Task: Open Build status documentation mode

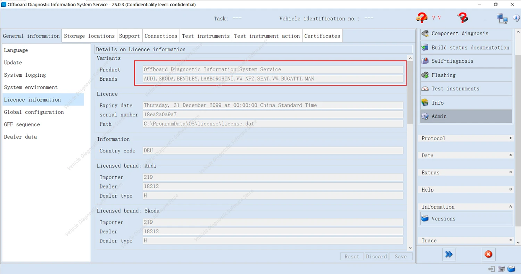Action: 466,48
